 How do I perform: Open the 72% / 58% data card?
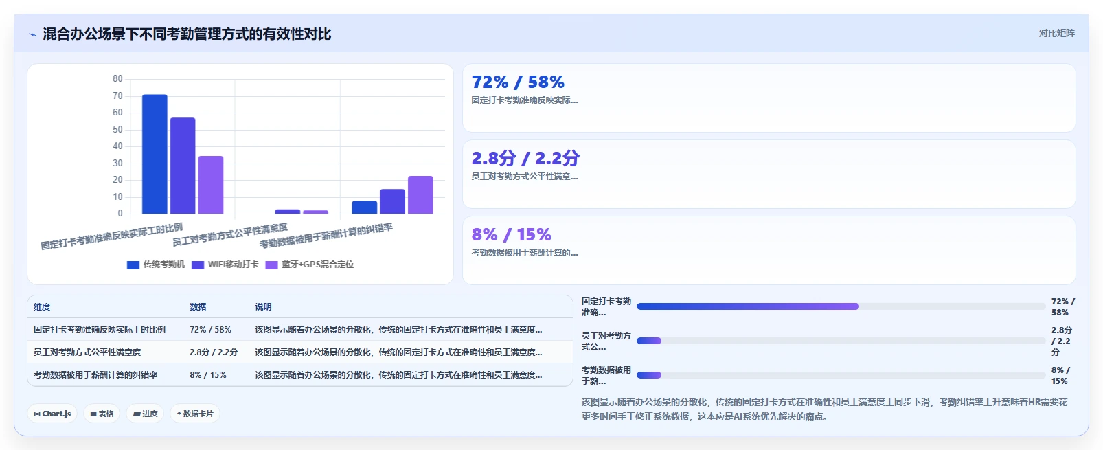769,98
